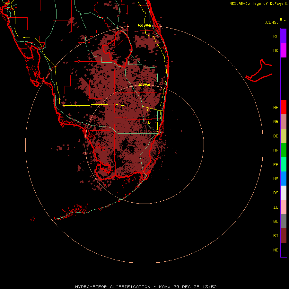Click the 'RA' legend label
The image size is (289, 289).
click(276, 165)
